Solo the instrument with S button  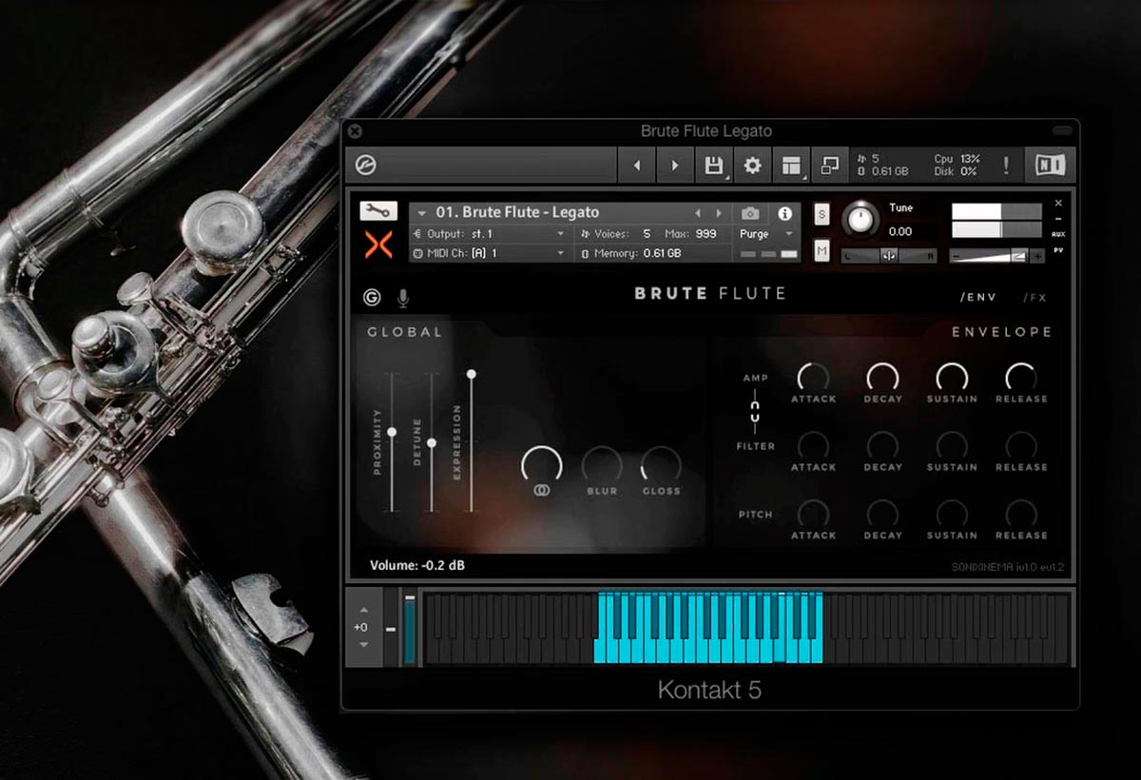pos(822,214)
